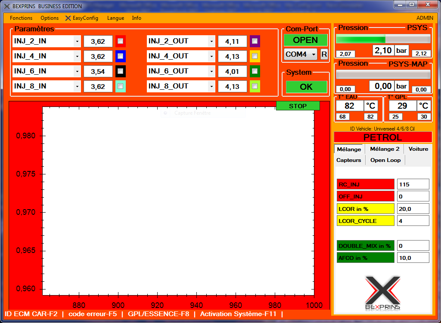
Task: Toggle the purple INJ_2_OUT checkbox
Action: (255, 41)
